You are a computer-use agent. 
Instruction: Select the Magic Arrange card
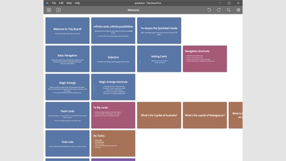(68, 87)
